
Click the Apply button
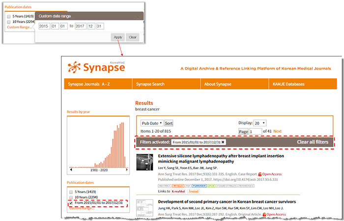[118, 37]
